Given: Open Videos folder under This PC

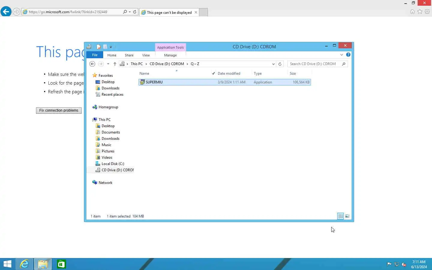Looking at the screenshot, I should click(x=107, y=157).
